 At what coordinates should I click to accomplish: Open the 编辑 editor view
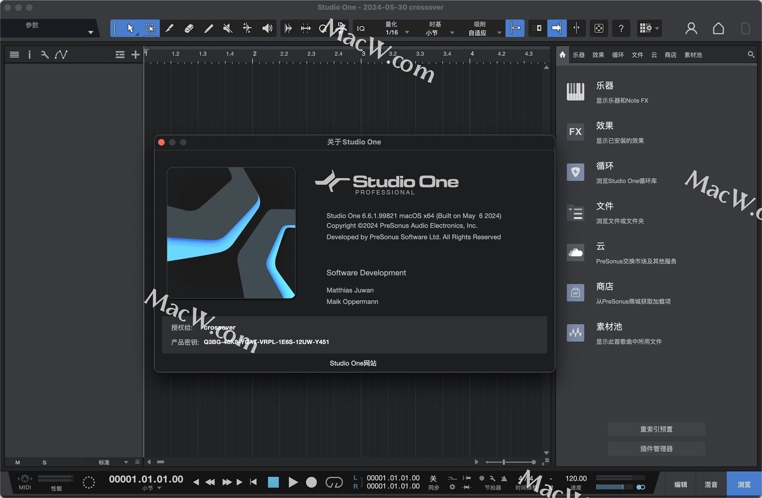[x=681, y=484]
